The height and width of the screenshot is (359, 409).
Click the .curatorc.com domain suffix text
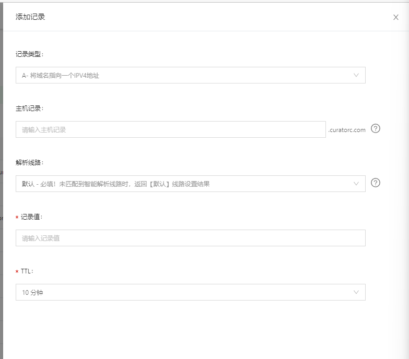347,130
